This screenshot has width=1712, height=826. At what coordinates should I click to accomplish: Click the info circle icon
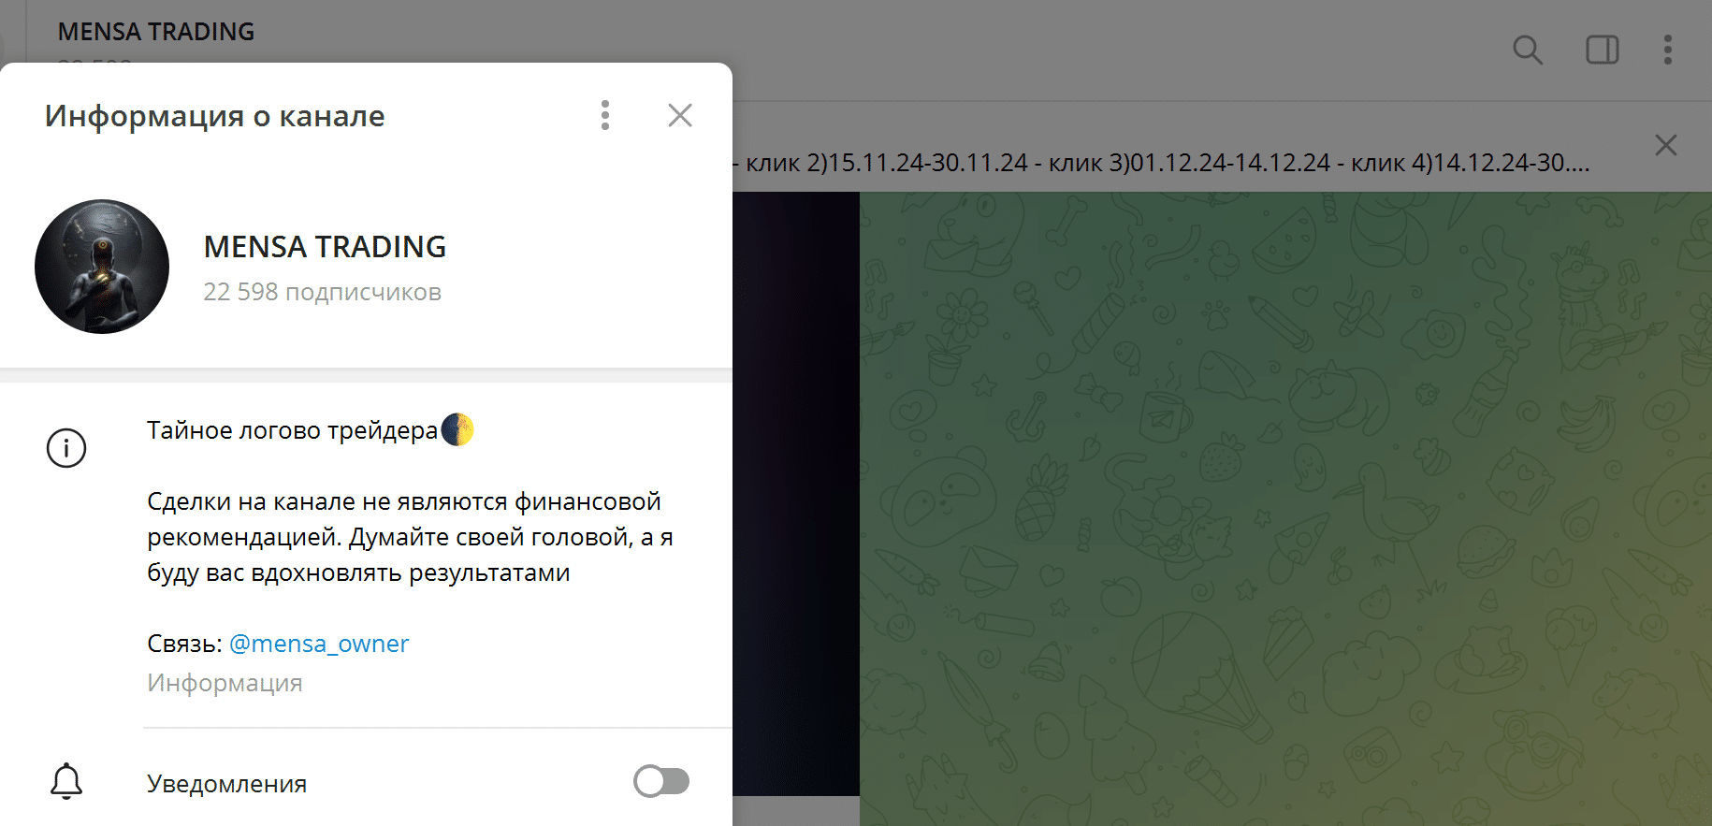[66, 448]
